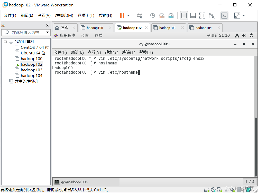Viewport: 258px width, 193px height.
Task: Select hadoop104 in the library tree
Action: pos(29,76)
